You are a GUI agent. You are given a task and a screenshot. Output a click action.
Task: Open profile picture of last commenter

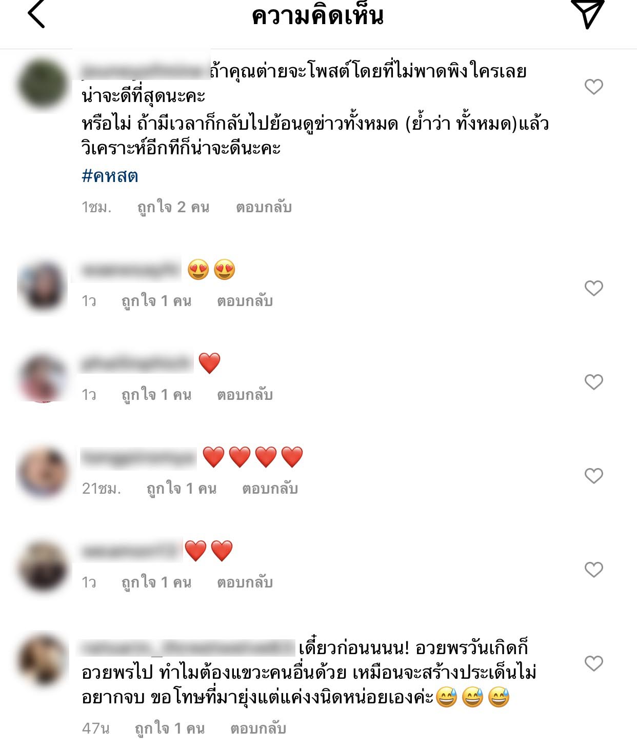(43, 660)
